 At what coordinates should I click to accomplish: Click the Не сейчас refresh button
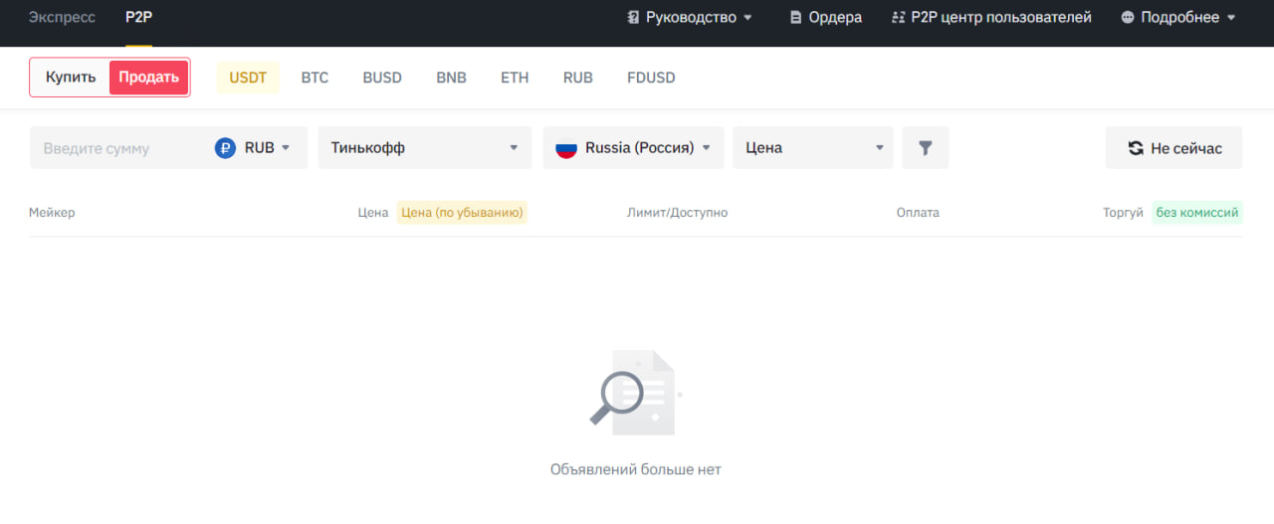(x=1173, y=148)
